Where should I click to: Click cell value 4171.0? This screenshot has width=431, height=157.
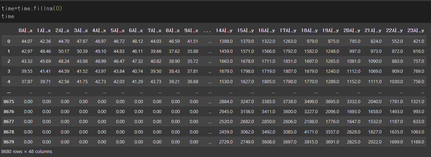tap(311, 132)
